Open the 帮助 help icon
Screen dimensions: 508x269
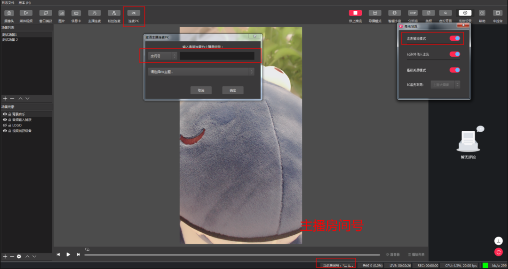click(x=482, y=13)
